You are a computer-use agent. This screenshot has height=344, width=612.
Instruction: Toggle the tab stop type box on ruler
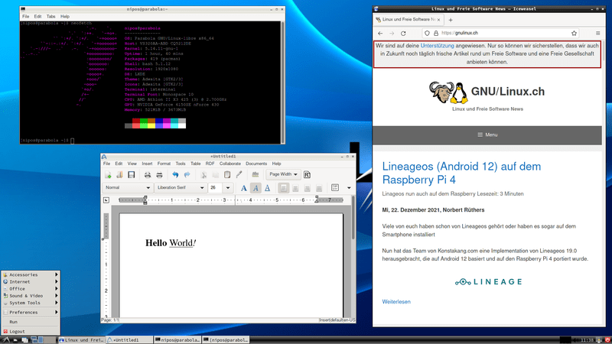[106, 200]
